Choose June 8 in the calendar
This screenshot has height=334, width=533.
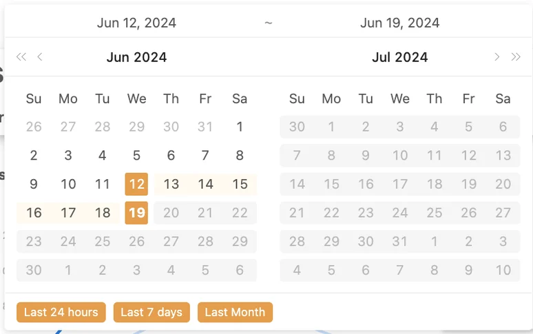point(240,156)
